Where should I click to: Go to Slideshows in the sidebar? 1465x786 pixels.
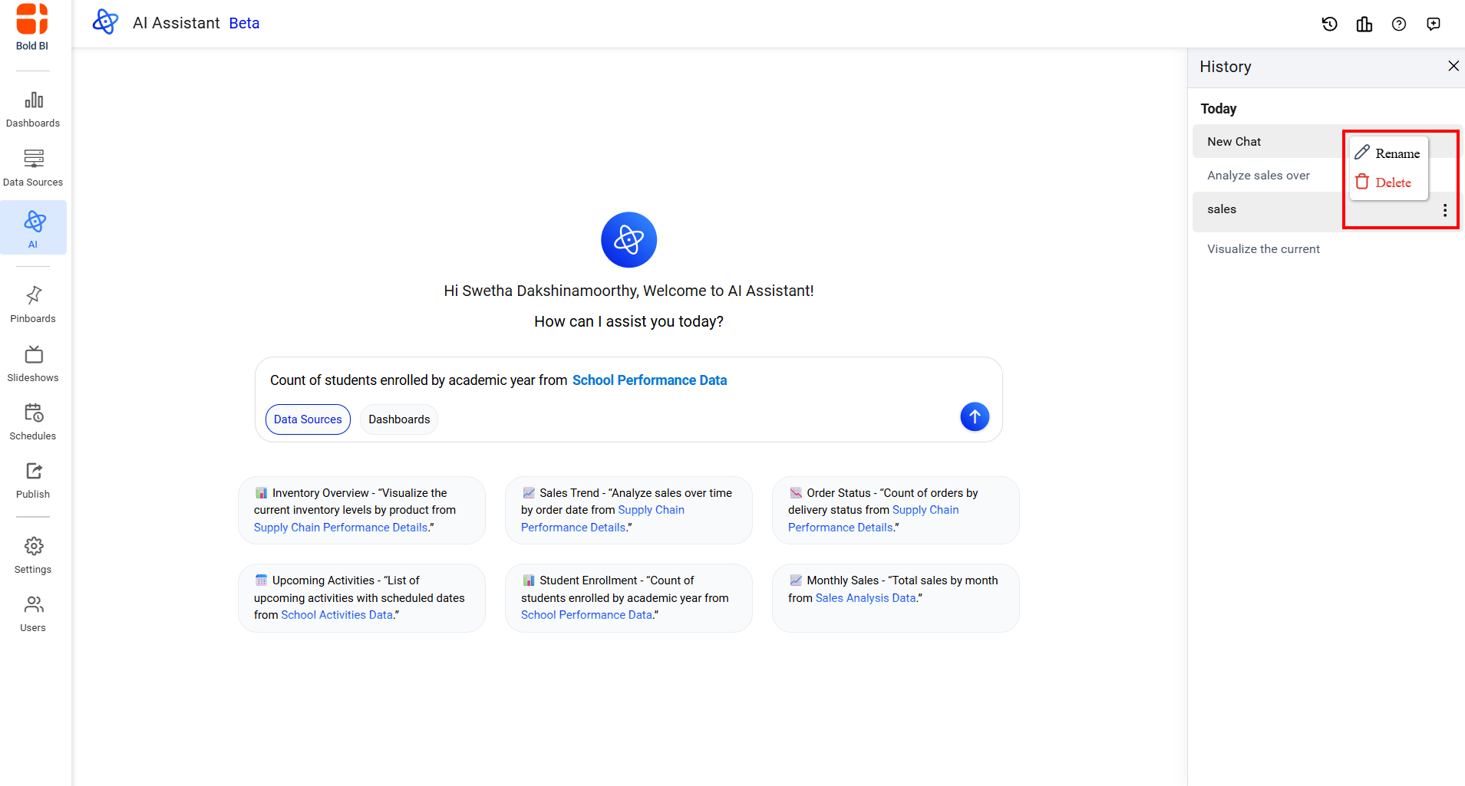pyautogui.click(x=33, y=363)
